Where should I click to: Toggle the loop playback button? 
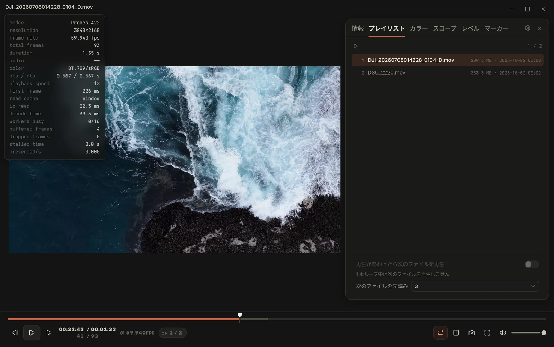pyautogui.click(x=440, y=333)
